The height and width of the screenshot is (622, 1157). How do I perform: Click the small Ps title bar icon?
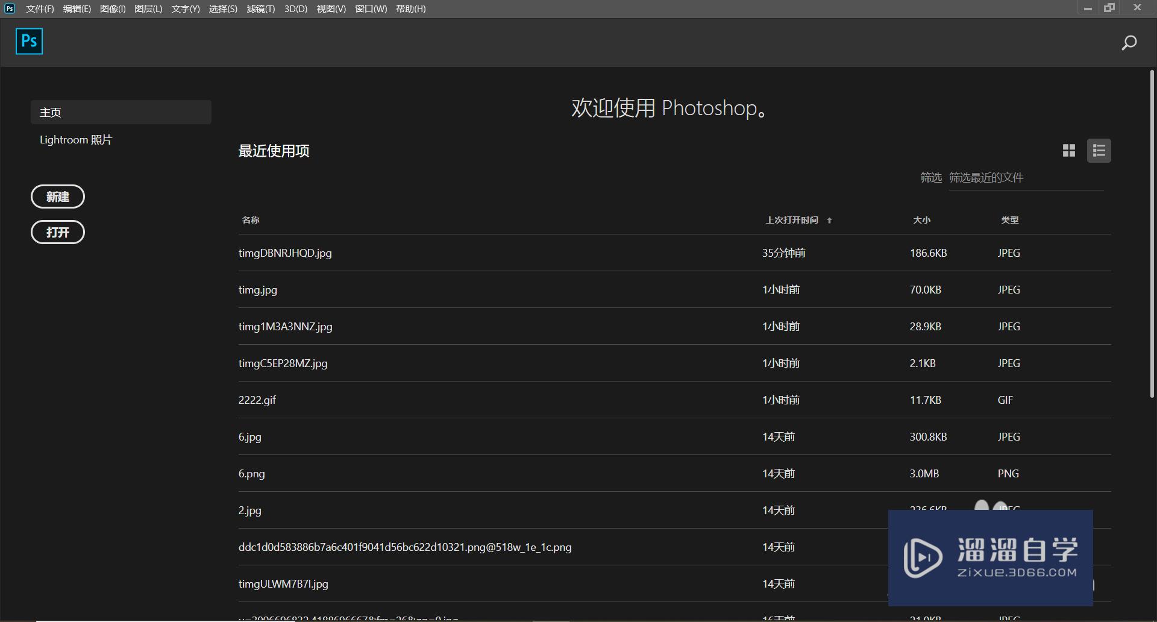pyautogui.click(x=10, y=8)
